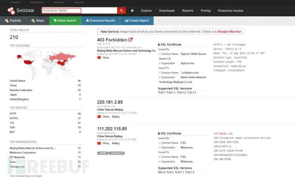Click the Create Report button
295x177 pixels.
137,21
